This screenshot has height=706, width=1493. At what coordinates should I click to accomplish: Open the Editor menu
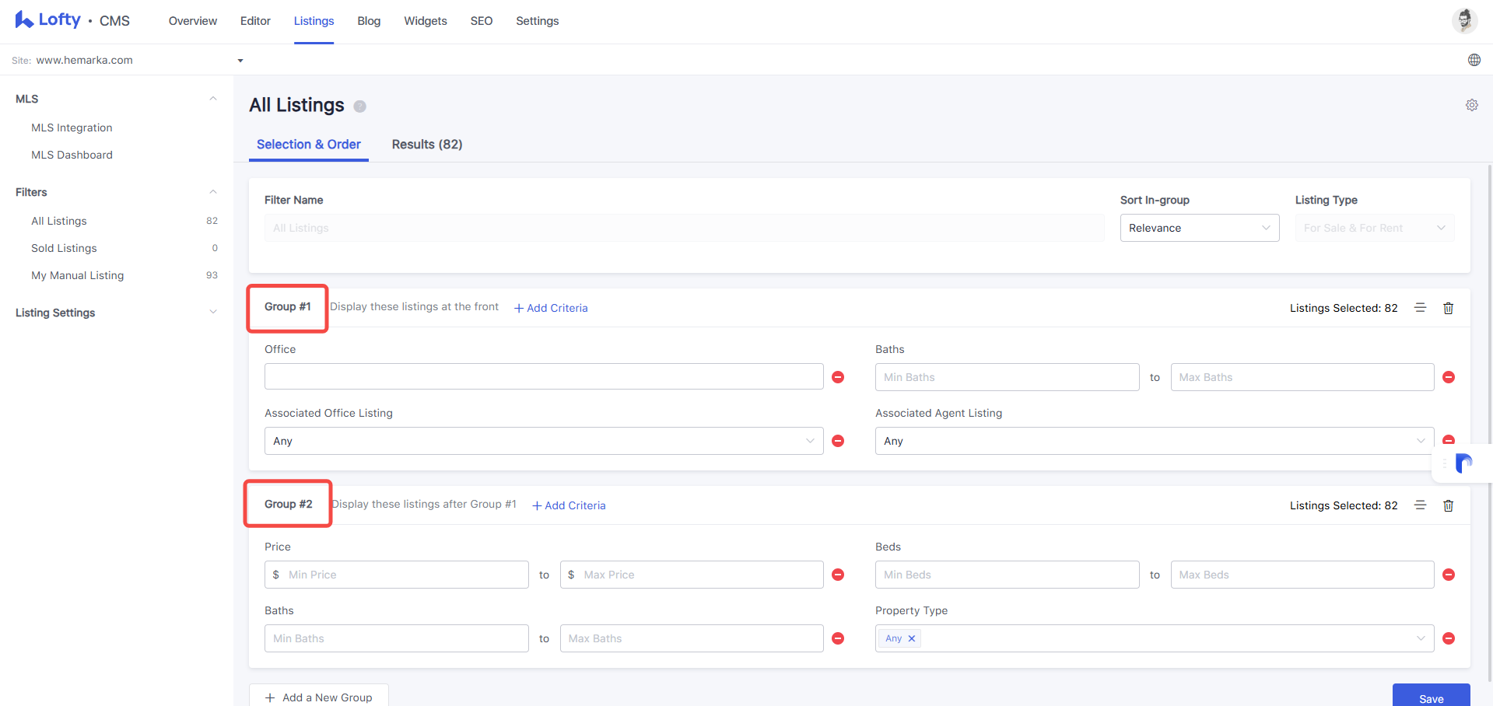point(255,21)
